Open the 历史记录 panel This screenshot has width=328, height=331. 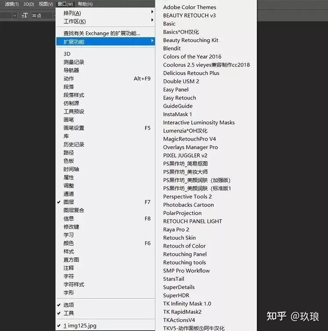click(x=105, y=144)
